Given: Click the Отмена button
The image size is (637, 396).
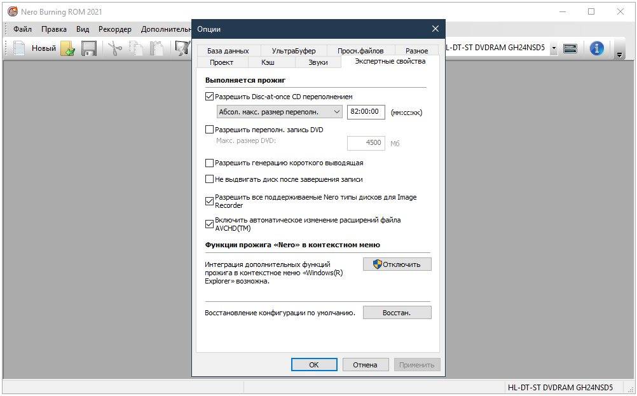Looking at the screenshot, I should click(365, 365).
